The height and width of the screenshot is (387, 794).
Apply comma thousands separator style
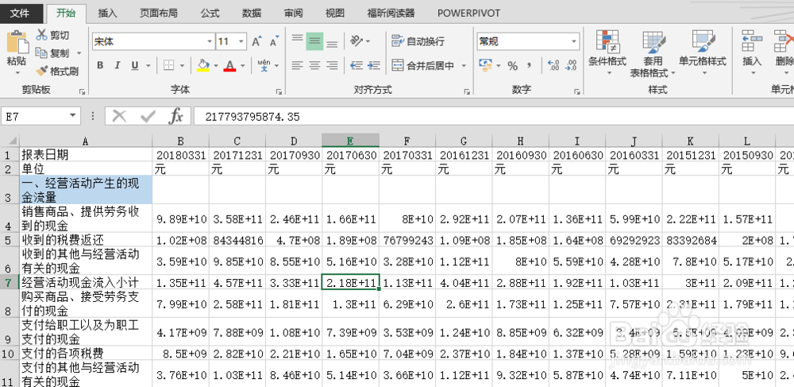click(x=530, y=65)
